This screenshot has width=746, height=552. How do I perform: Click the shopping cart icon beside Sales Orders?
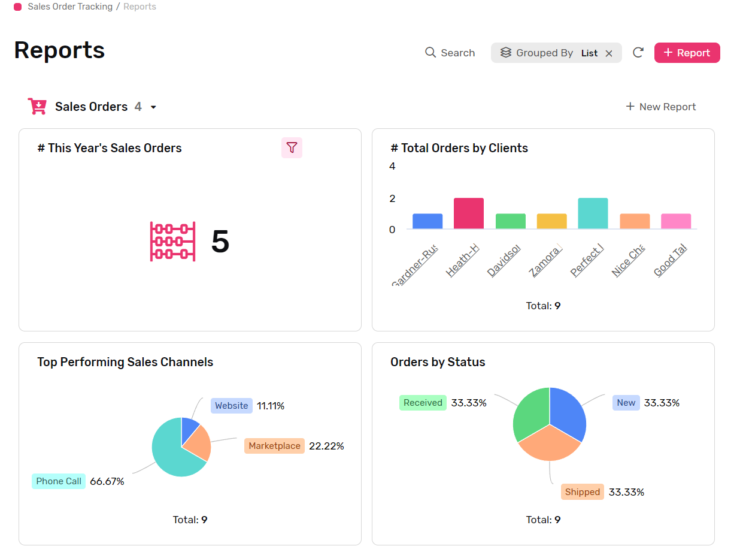37,106
